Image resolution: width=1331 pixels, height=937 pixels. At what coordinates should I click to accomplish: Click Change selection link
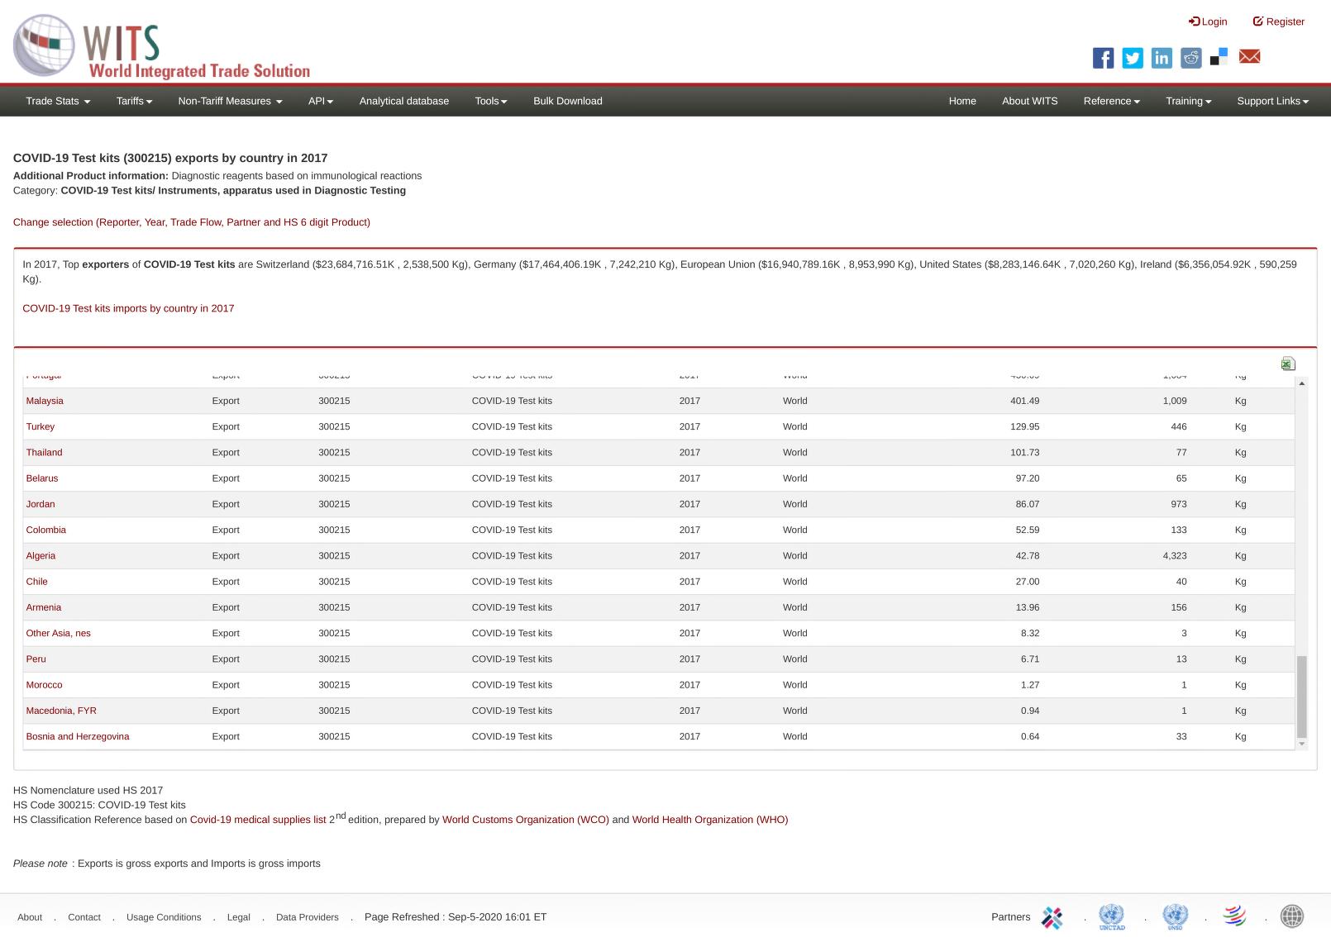click(192, 222)
